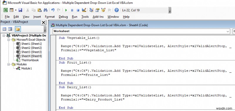Click the Reset stop icon
This screenshot has width=235, height=111.
[x=78, y=10]
